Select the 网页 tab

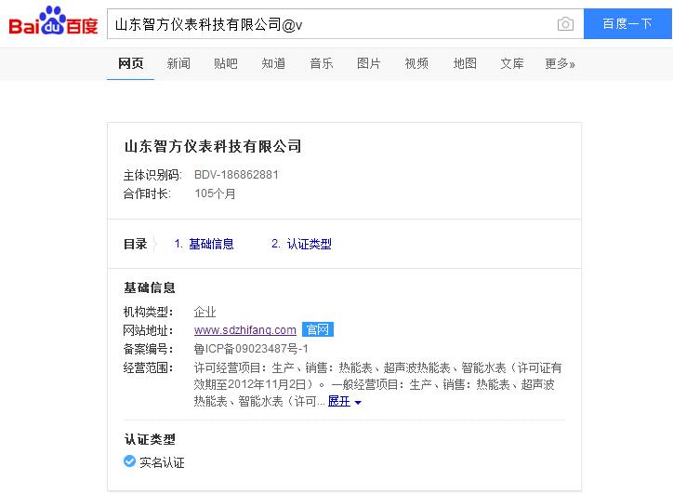(x=130, y=63)
